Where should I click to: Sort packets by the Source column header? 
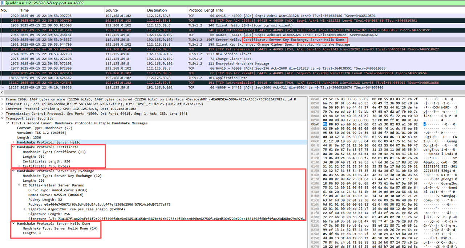pos(125,10)
